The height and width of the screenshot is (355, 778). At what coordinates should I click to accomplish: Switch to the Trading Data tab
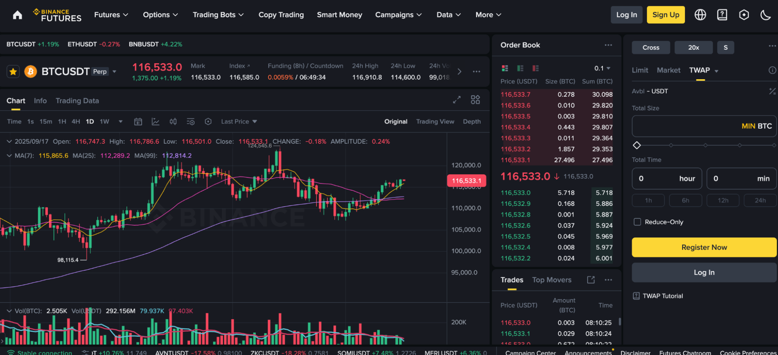(77, 101)
